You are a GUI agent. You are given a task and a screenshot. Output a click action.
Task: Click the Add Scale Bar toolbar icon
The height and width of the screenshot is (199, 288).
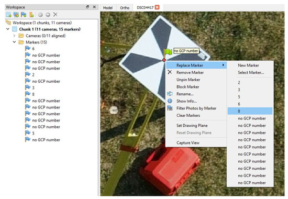pyautogui.click(x=31, y=15)
